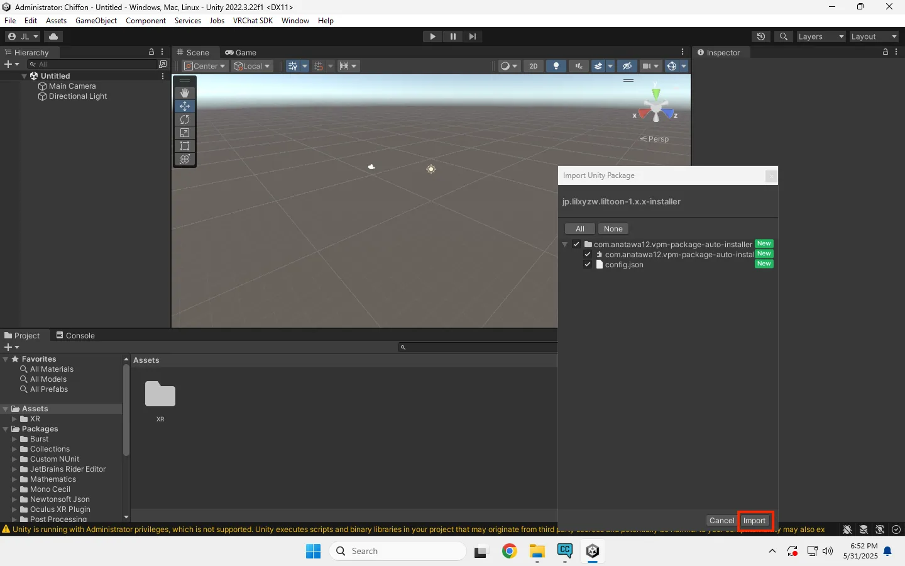Click the Project panel search field

click(478, 347)
